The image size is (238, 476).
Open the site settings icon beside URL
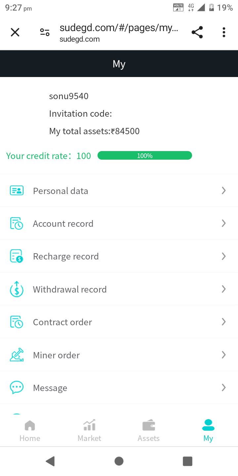click(45, 32)
